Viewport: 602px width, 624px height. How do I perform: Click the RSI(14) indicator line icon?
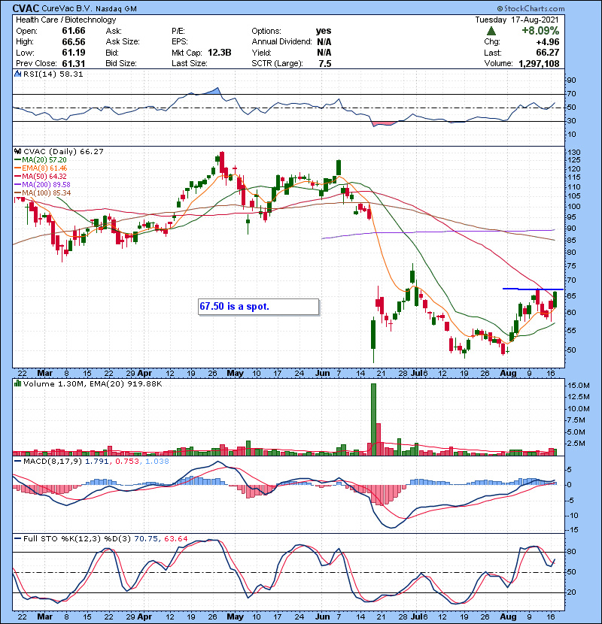[x=18, y=74]
